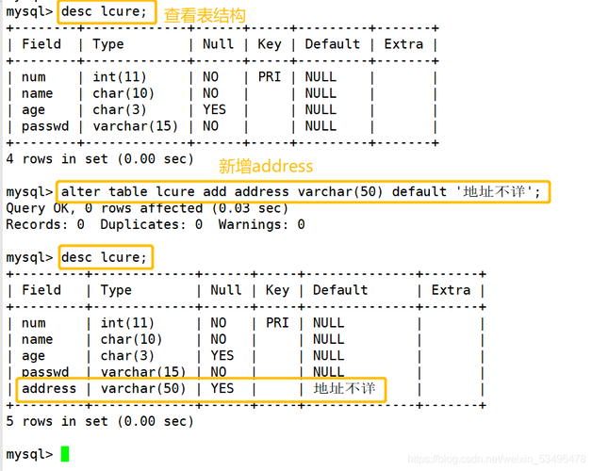Click 'PRI' key value in the second table

[x=277, y=323]
